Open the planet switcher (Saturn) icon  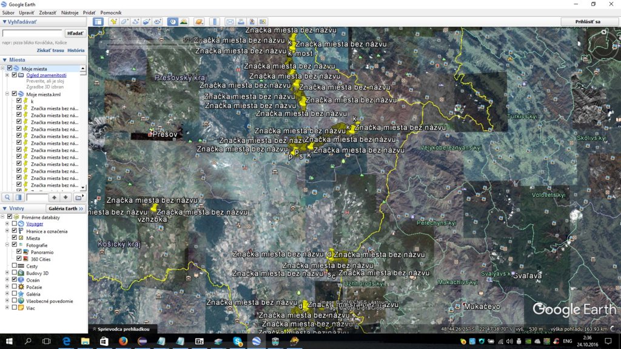[199, 22]
